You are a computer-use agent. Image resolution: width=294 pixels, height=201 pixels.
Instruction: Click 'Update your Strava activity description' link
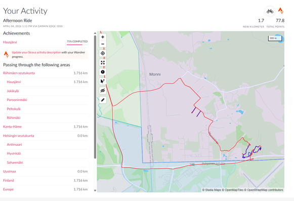pyautogui.click(x=36, y=52)
